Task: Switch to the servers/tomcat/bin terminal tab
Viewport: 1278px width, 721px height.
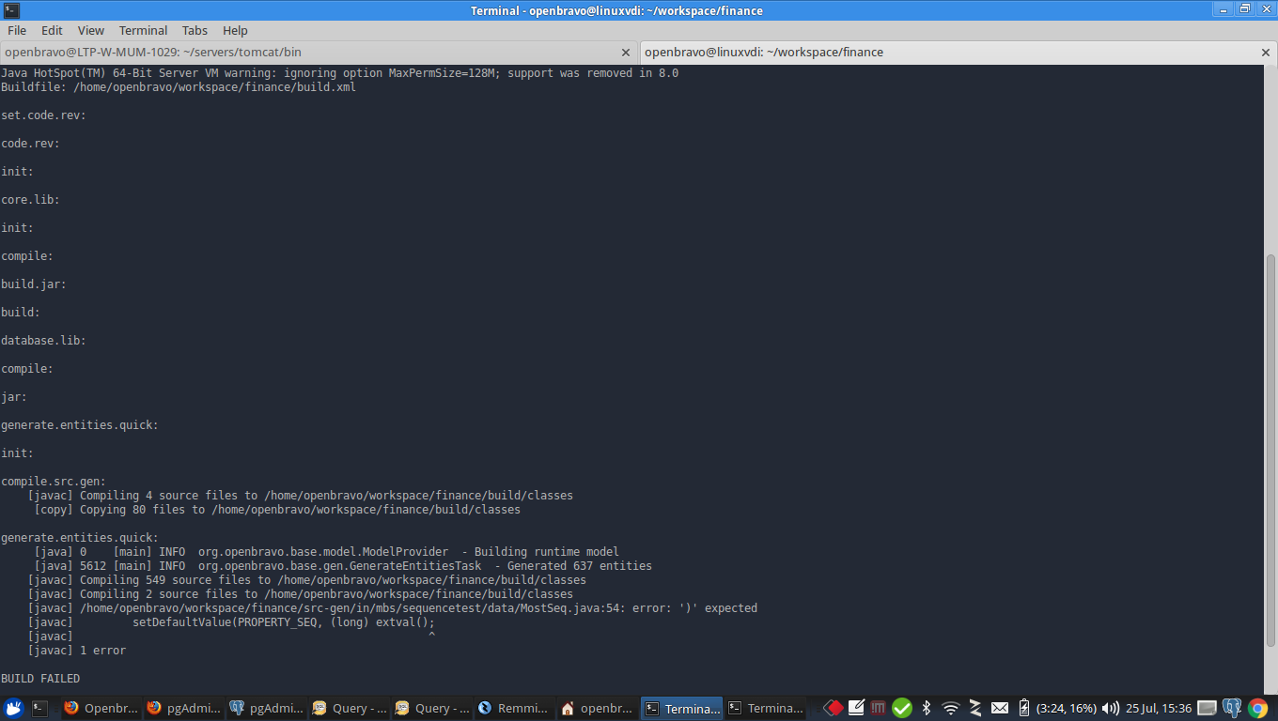Action: point(310,53)
